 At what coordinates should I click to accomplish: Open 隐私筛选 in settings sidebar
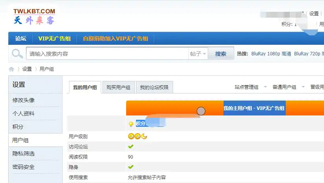point(24,154)
